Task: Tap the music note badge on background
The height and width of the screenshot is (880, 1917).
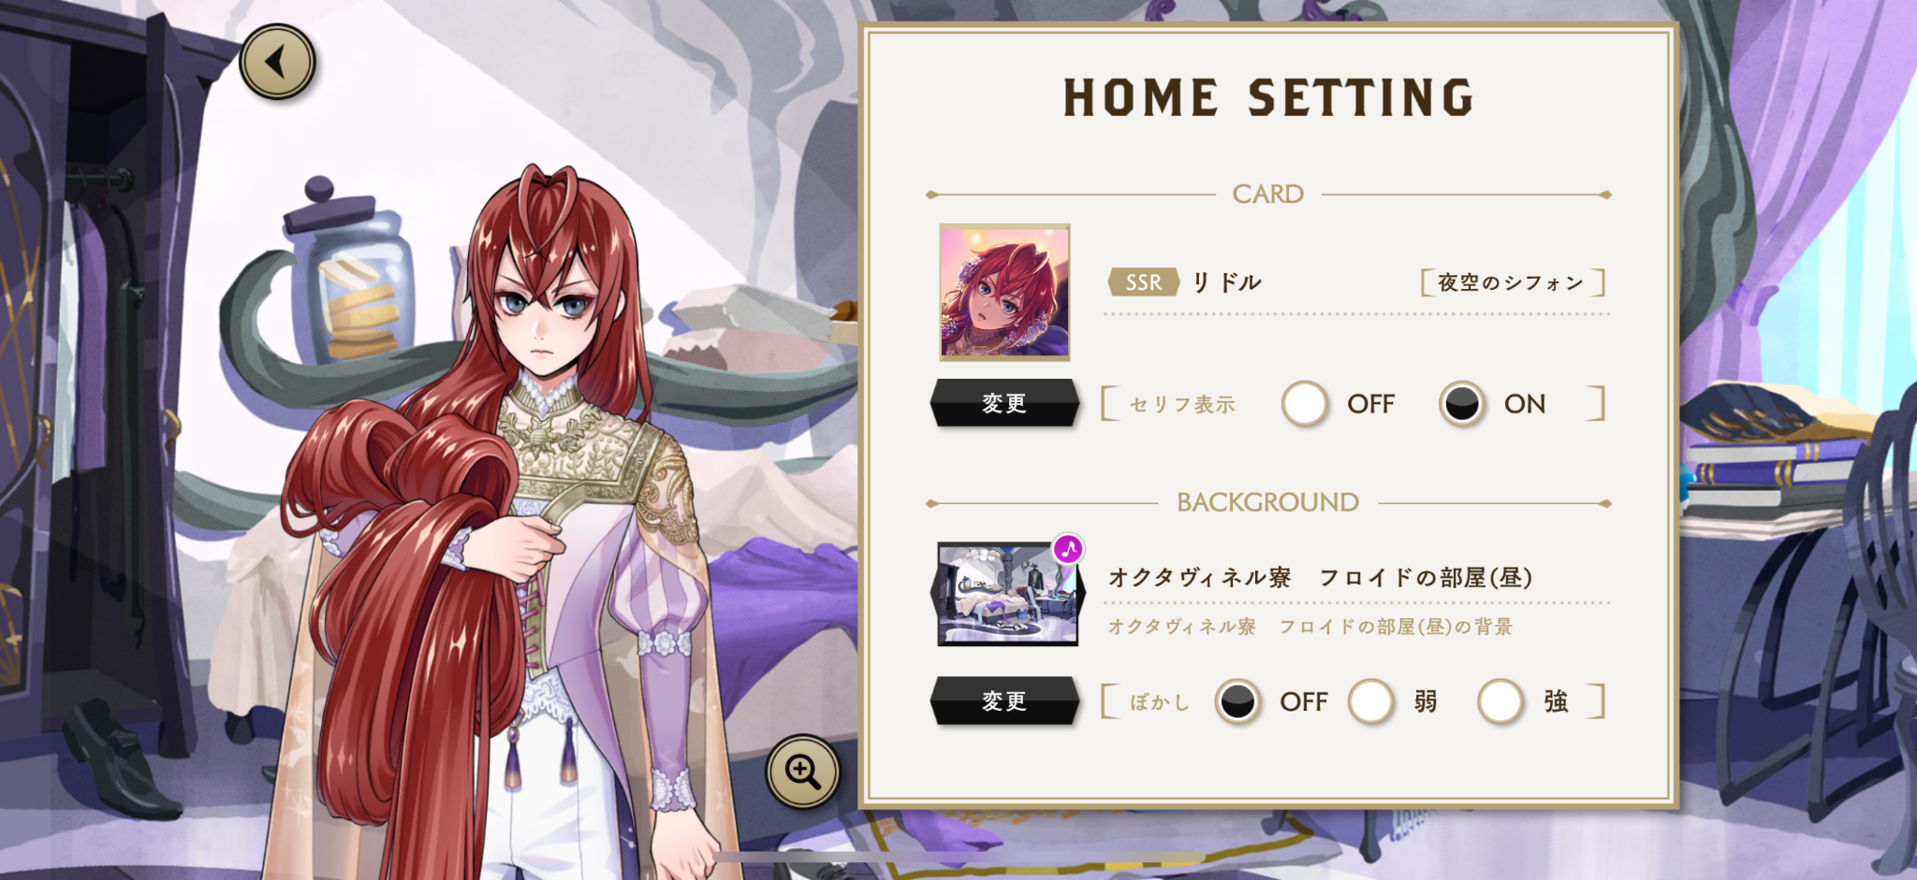Action: 1068,549
